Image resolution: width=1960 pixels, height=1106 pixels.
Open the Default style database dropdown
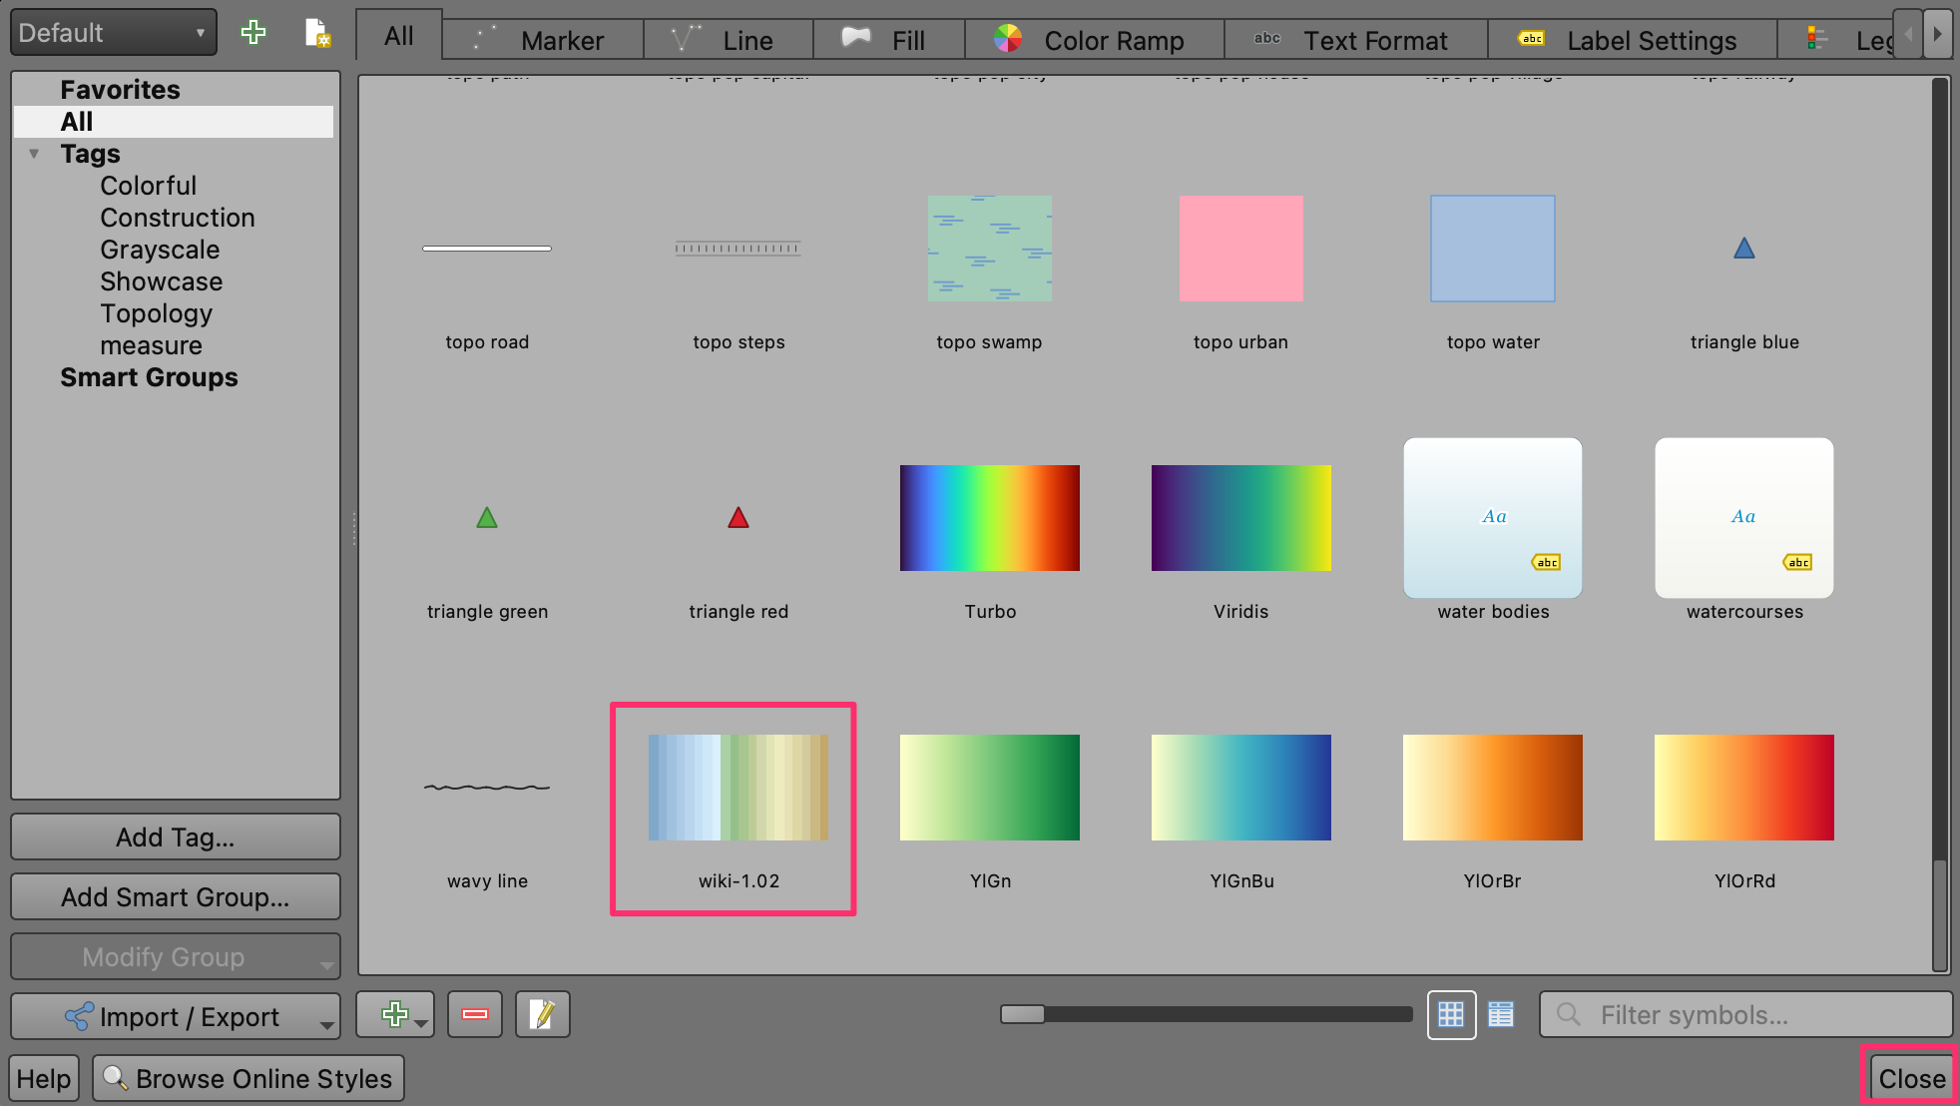113,33
